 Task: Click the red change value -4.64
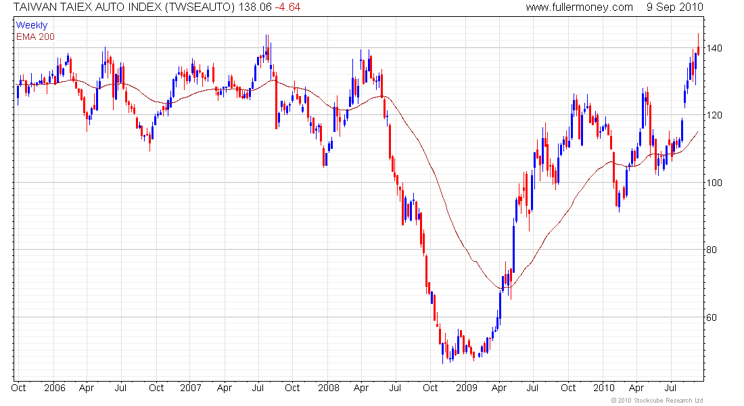[x=287, y=7]
